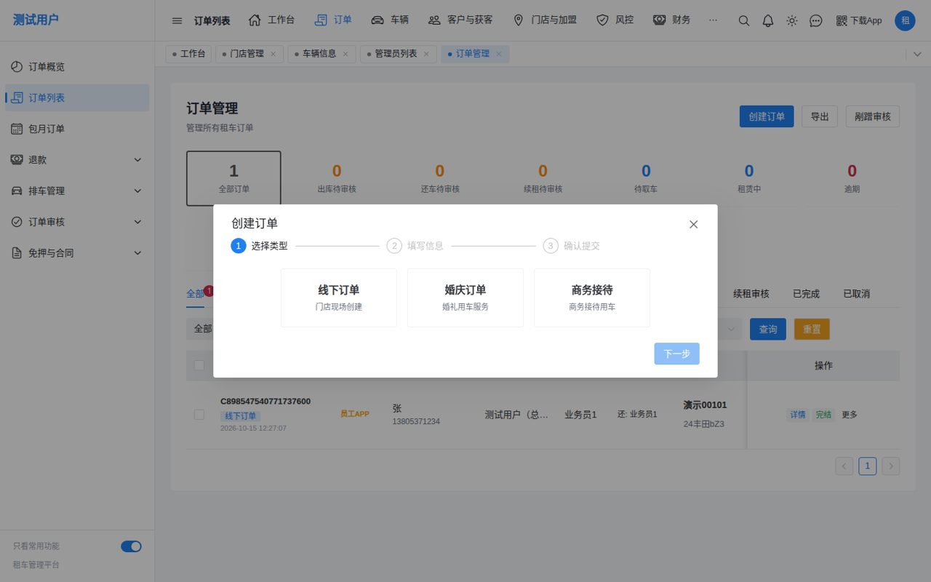Image resolution: width=931 pixels, height=582 pixels.
Task: Click the hamburger menu collapse icon
Action: click(x=177, y=20)
